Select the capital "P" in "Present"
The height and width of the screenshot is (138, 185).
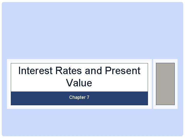[108, 71]
